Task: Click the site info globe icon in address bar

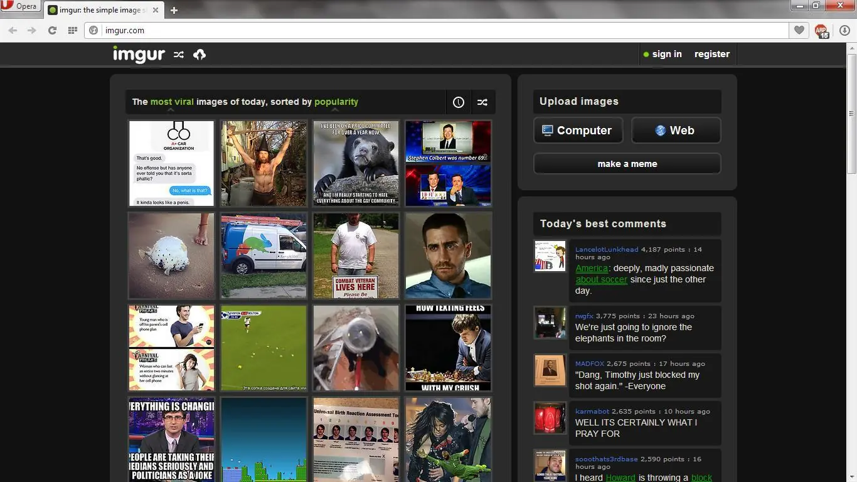Action: (x=93, y=30)
